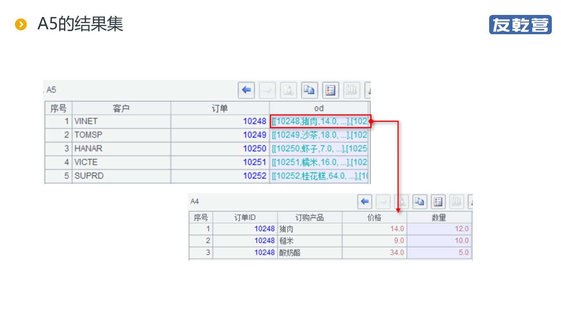
Task: Click the 订单 column header in A5
Action: pyautogui.click(x=220, y=108)
